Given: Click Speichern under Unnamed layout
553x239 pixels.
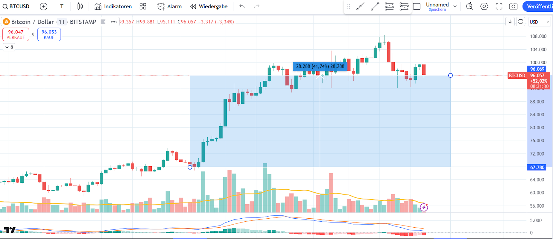Looking at the screenshot, I should point(437,10).
